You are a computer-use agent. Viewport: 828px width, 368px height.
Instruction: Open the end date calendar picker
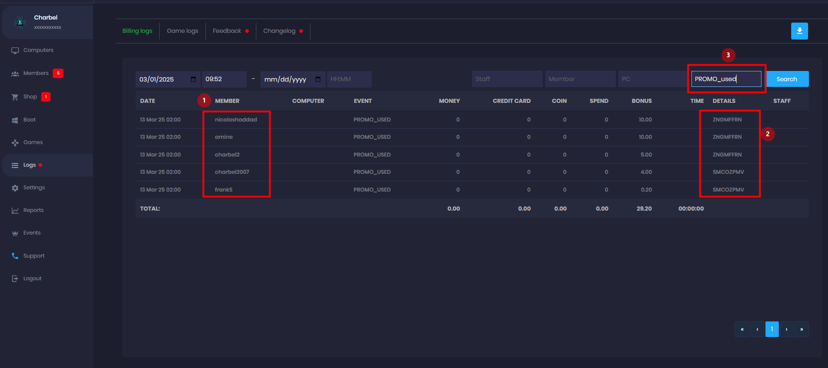tap(318, 79)
